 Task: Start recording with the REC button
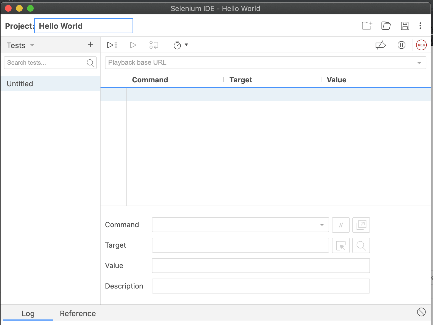click(x=421, y=45)
